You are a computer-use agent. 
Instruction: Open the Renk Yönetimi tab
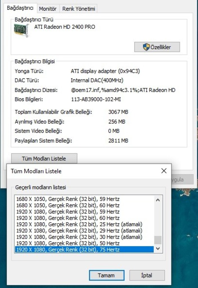[79, 9]
